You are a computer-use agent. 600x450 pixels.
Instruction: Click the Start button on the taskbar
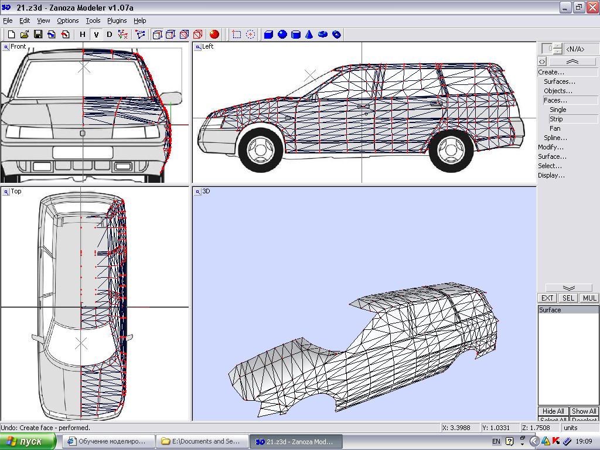point(29,441)
